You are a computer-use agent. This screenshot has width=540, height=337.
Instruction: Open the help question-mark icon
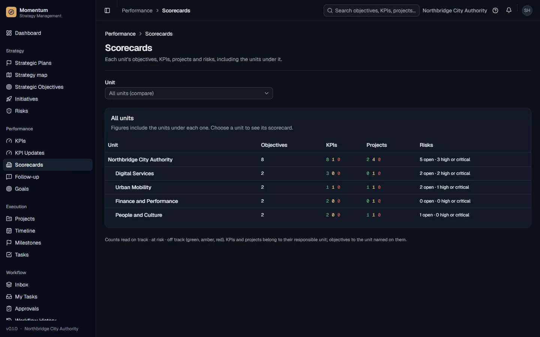495,10
